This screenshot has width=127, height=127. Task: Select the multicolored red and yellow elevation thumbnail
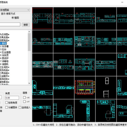coord(85,87)
